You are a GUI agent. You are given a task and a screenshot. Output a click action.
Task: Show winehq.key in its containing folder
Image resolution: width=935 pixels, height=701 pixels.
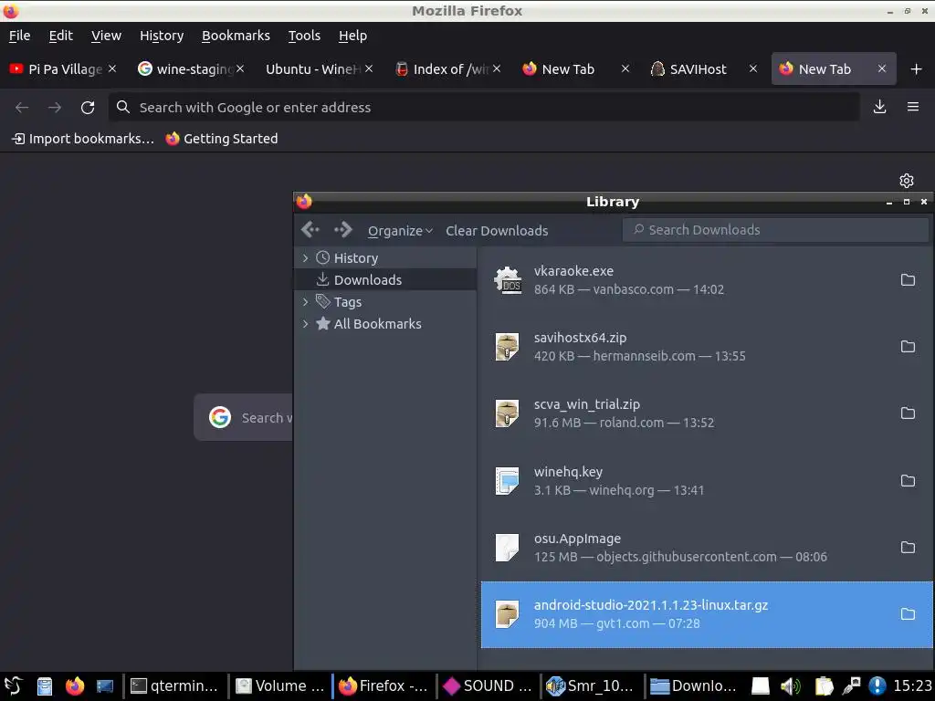click(x=908, y=481)
